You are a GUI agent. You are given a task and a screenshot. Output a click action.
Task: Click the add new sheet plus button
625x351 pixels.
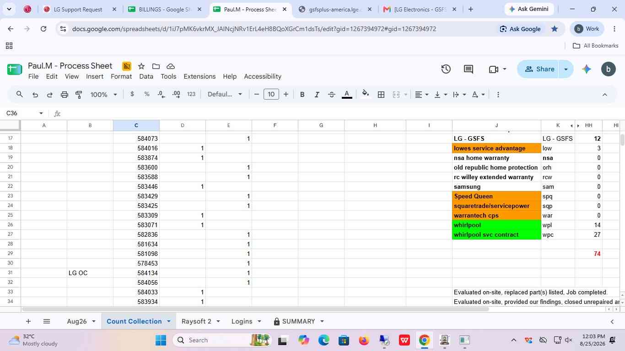tap(28, 321)
